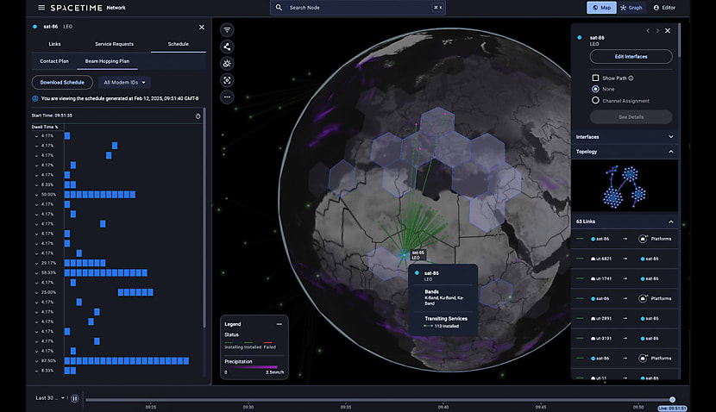Collapse the Legend panel with minus icon

279,323
